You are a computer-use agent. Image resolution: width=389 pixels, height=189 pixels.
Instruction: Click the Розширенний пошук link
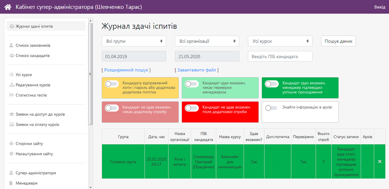[x=126, y=70]
